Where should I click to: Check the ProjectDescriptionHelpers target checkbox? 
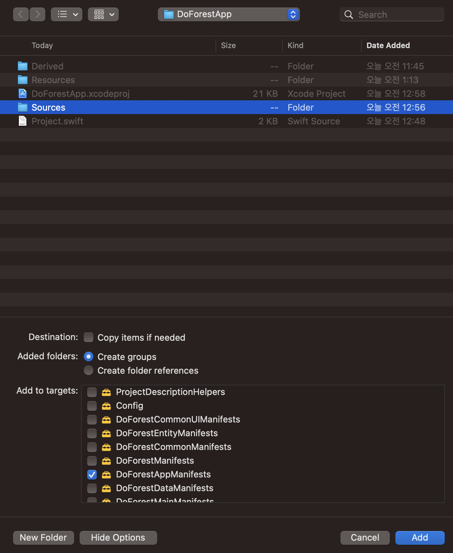92,392
